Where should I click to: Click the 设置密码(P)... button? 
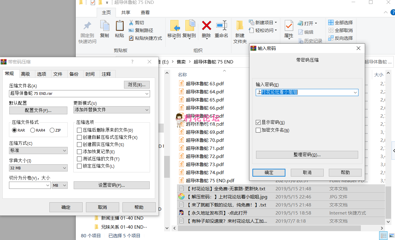[112, 185]
